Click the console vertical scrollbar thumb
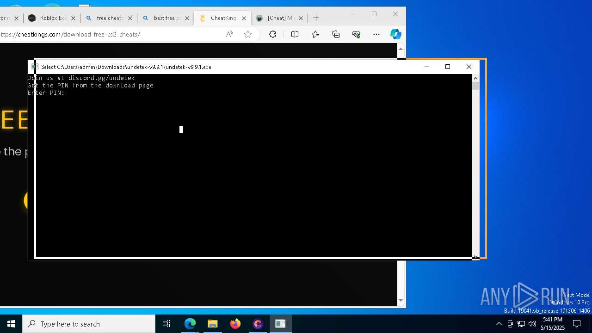This screenshot has height=333, width=592. (475, 86)
